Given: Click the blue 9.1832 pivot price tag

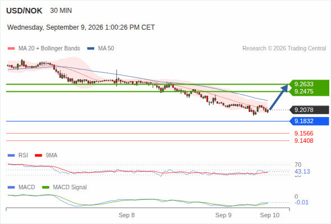Looking at the screenshot, I should click(x=309, y=121).
